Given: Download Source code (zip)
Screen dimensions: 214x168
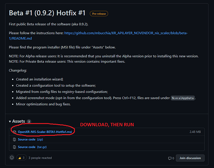Looking at the screenshot, I should (31, 140).
